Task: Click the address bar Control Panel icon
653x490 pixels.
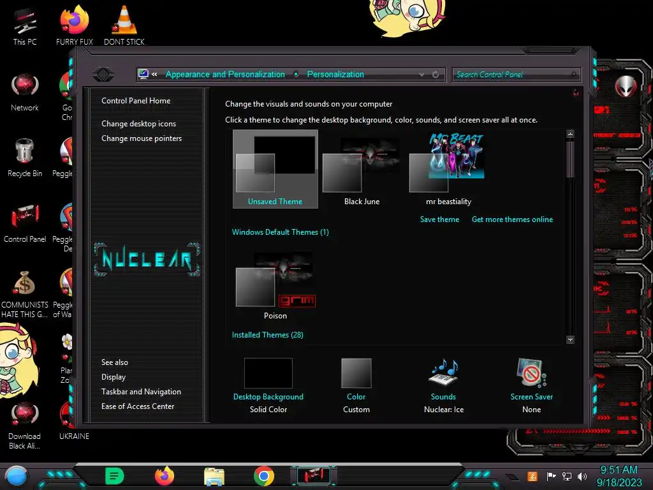Action: click(143, 74)
